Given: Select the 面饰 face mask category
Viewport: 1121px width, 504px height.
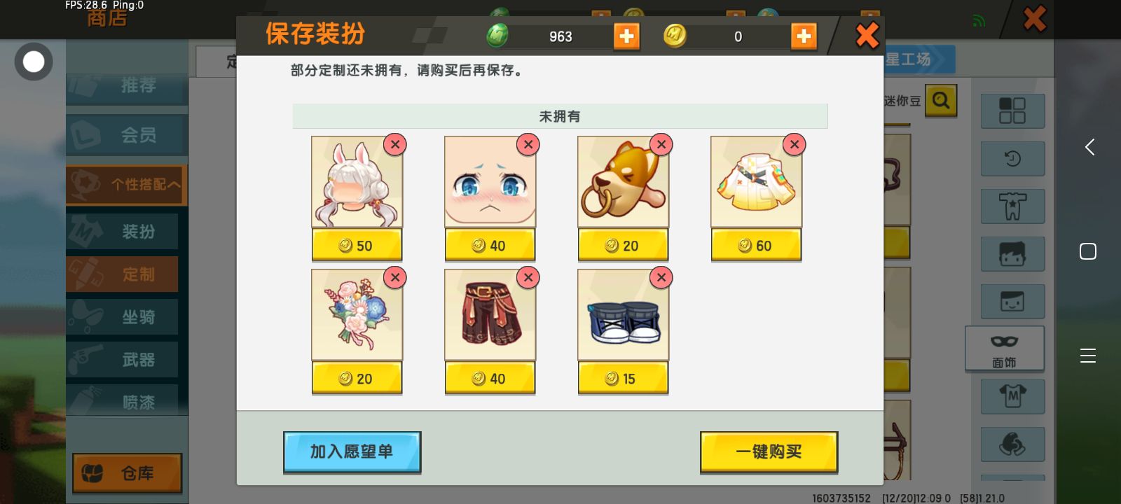Looking at the screenshot, I should pos(1005,348).
